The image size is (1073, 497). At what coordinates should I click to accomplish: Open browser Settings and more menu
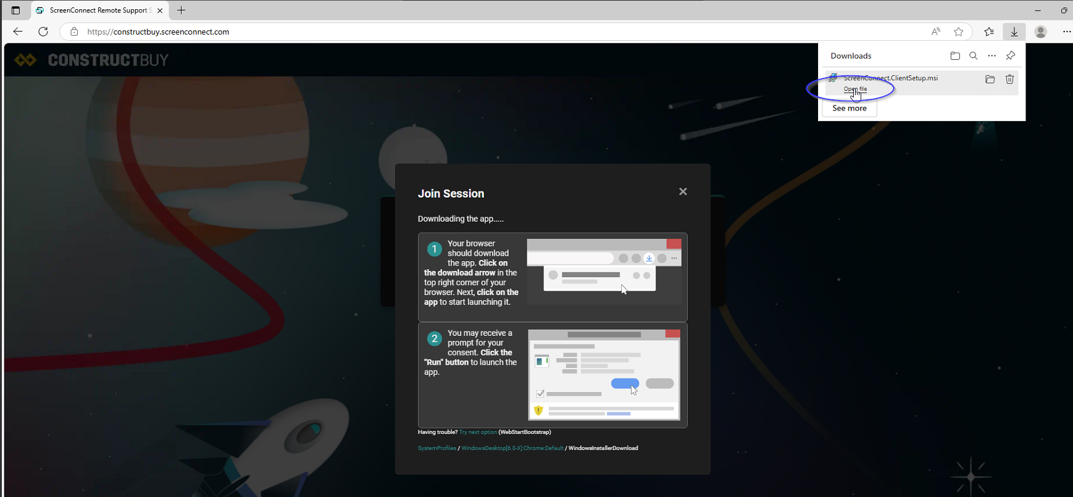pos(1066,31)
